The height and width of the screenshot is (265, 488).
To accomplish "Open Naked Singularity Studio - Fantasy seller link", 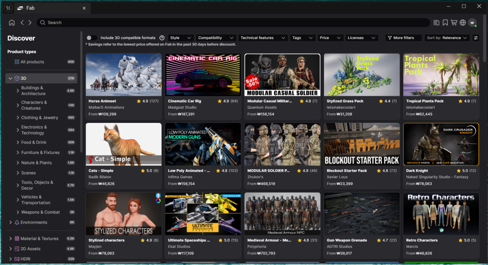I will pyautogui.click(x=437, y=177).
